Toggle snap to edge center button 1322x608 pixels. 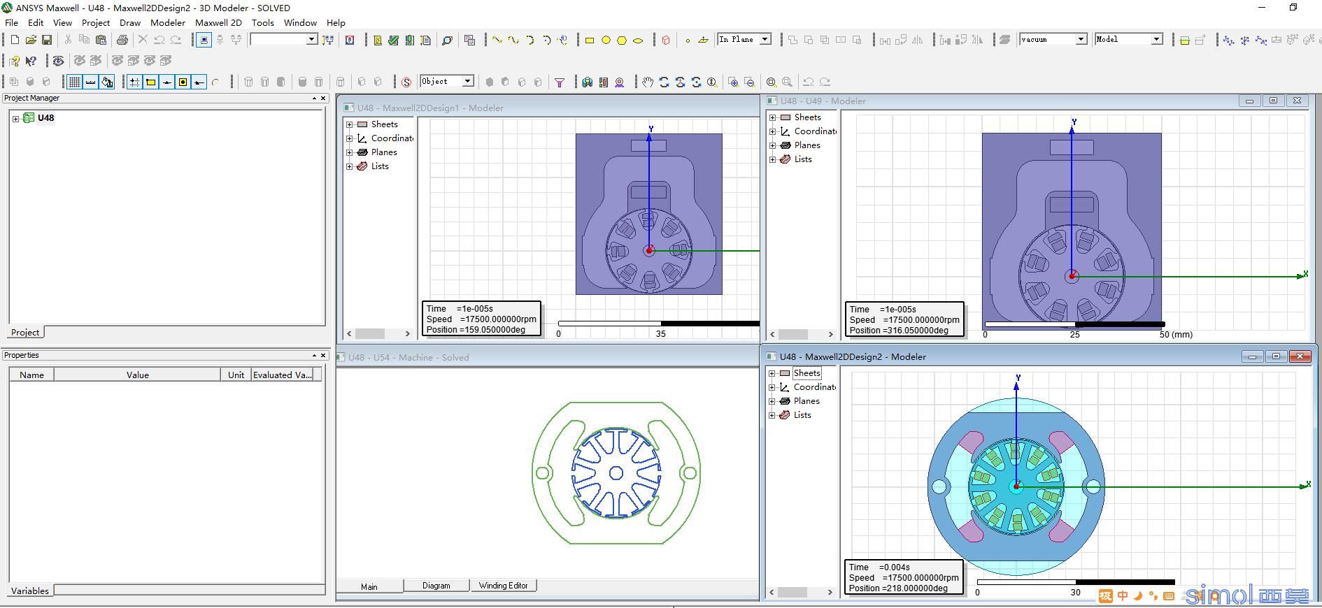pyautogui.click(x=166, y=82)
